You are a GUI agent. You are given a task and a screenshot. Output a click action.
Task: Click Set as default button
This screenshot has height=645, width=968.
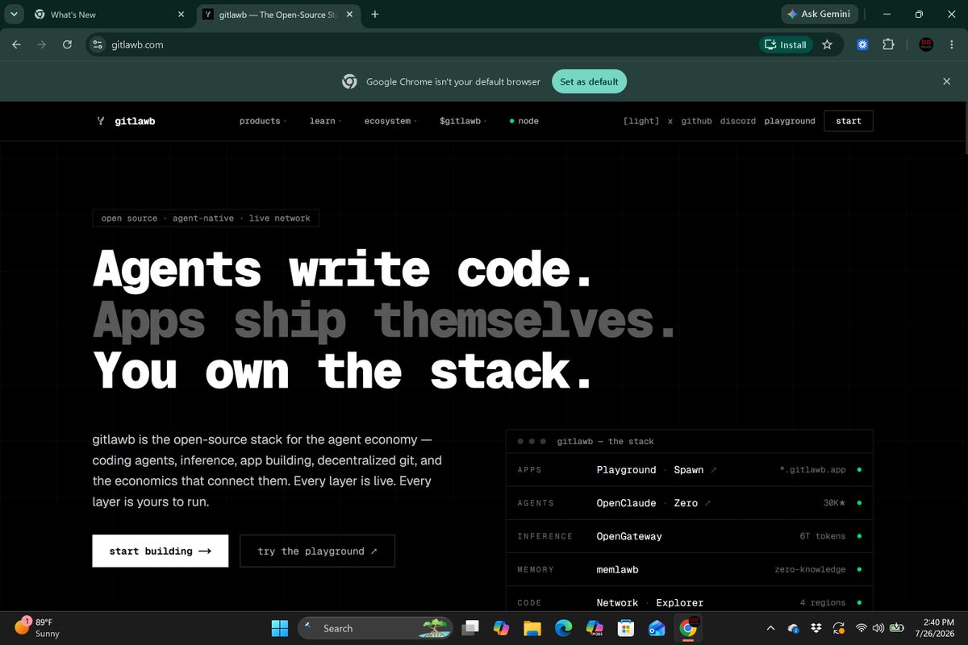click(x=589, y=81)
